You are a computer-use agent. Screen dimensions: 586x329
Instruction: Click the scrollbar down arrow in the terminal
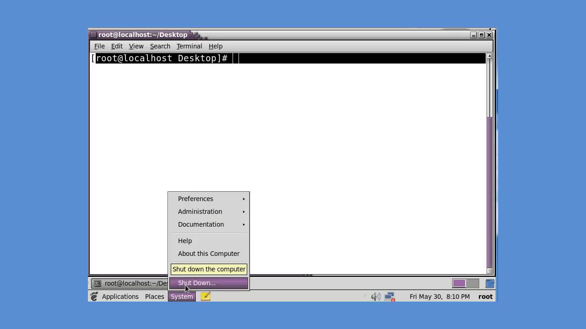[x=489, y=271]
